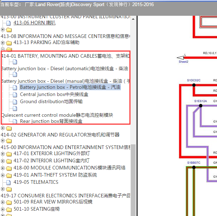Screen dimensions: 217x216
Task: Expand the 501-10 SEATING folder
Action: point(3,209)
